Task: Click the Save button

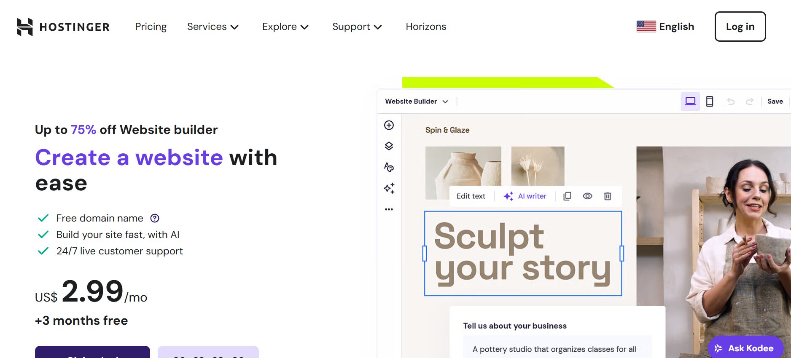Action: pyautogui.click(x=775, y=101)
